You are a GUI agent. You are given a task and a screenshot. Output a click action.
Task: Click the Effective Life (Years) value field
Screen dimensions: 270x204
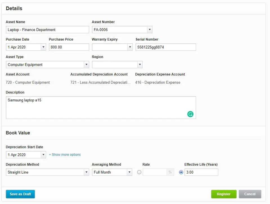(201, 172)
